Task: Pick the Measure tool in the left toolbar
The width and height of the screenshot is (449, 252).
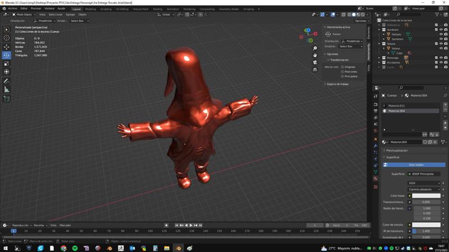Action: coord(7,89)
